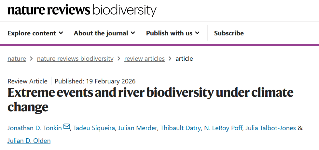View author Tadeu Siqueira
The height and width of the screenshot is (150, 319).
coord(94,128)
